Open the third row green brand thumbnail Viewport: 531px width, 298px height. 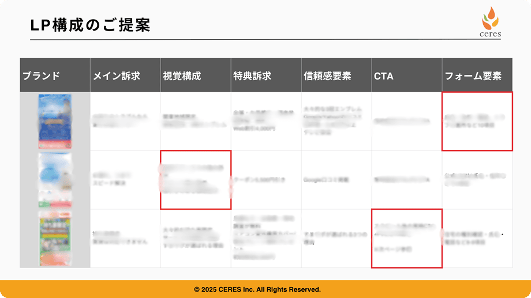tap(55, 238)
